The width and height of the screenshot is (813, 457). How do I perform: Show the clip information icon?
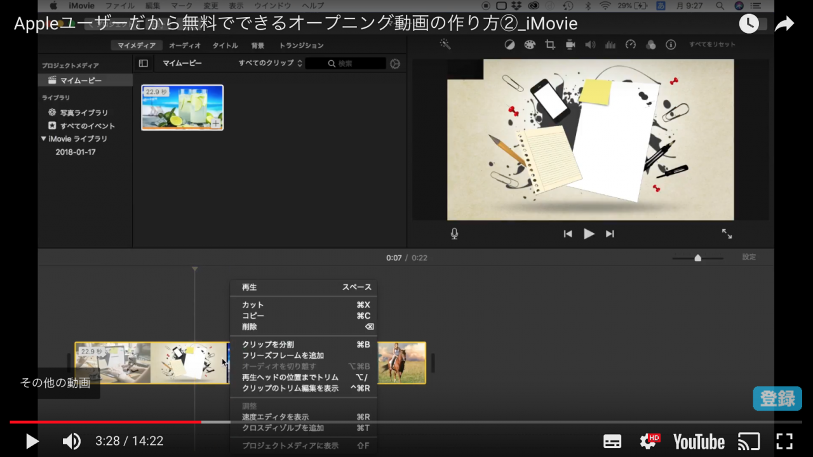tap(671, 45)
